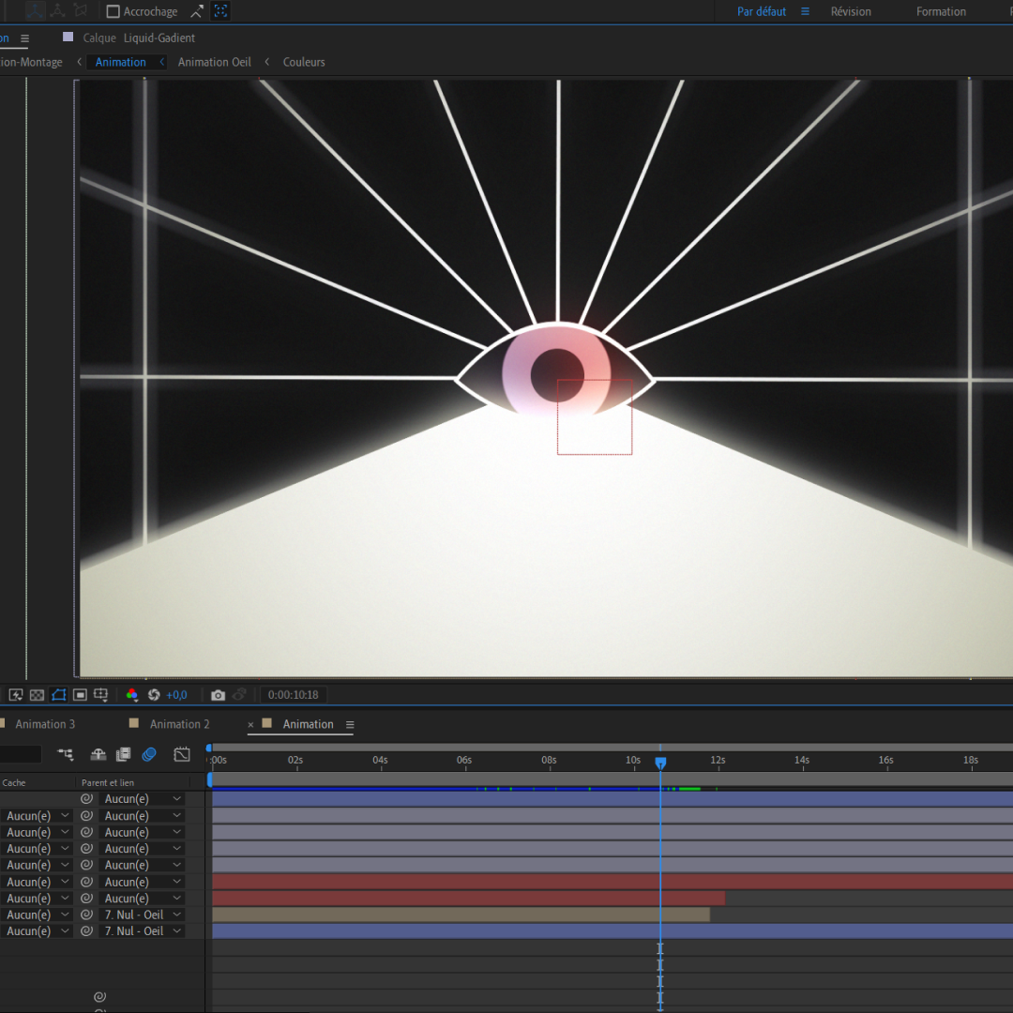Switch to the Animation 3 timeline tab
This screenshot has height=1013, width=1013.
point(45,724)
